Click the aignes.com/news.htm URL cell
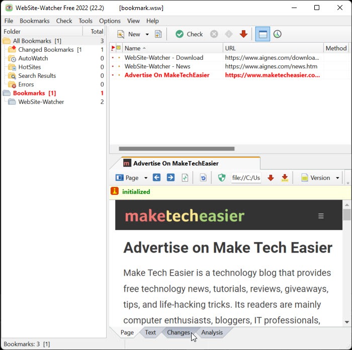 271,66
